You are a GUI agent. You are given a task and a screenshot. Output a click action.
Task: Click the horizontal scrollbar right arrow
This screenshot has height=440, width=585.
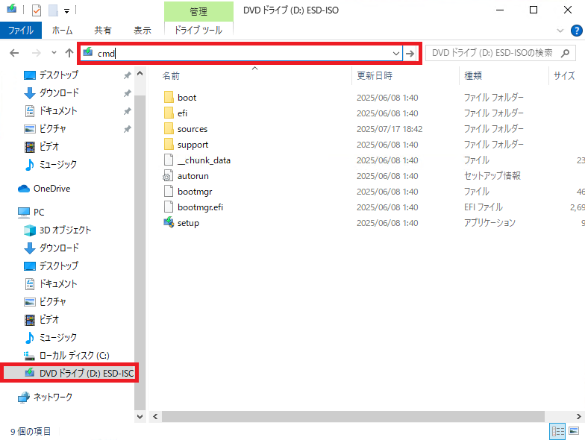pos(579,416)
